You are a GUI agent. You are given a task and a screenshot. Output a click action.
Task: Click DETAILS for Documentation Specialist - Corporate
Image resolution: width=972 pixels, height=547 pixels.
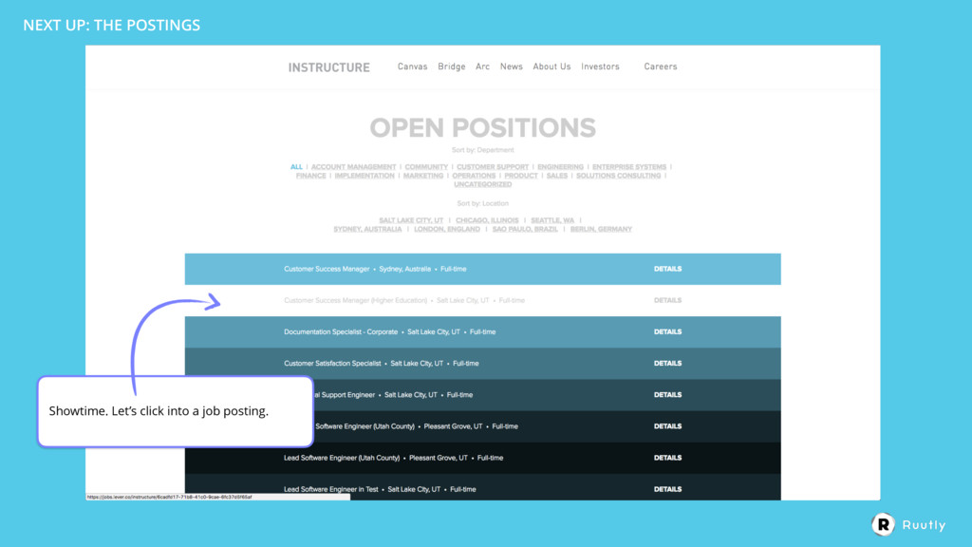click(x=667, y=331)
